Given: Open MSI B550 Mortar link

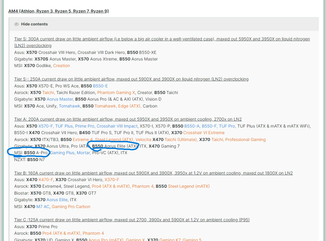Looking at the screenshot, I should click(x=83, y=153).
